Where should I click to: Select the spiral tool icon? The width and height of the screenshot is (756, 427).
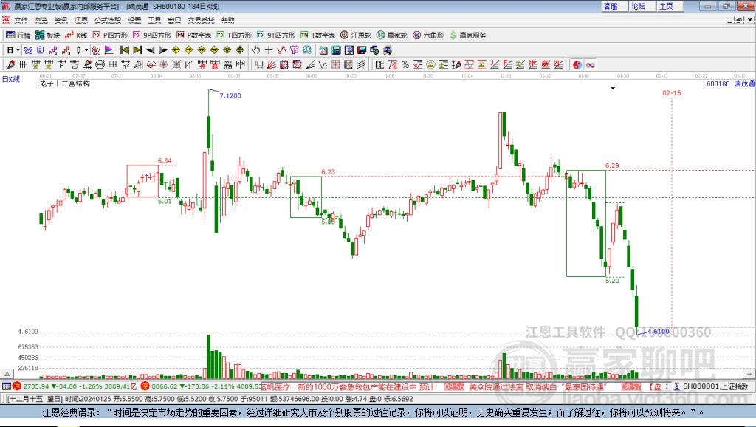coord(75,65)
